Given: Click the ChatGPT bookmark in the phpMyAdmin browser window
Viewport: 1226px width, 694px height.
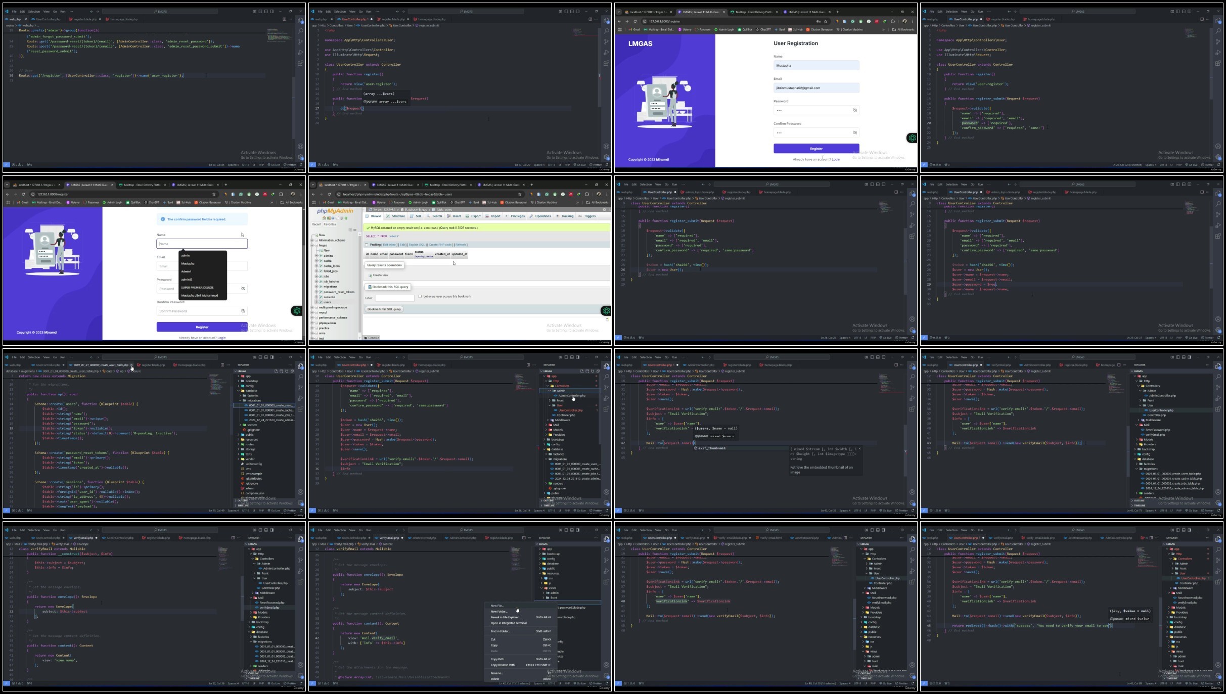Looking at the screenshot, I should pyautogui.click(x=456, y=202).
